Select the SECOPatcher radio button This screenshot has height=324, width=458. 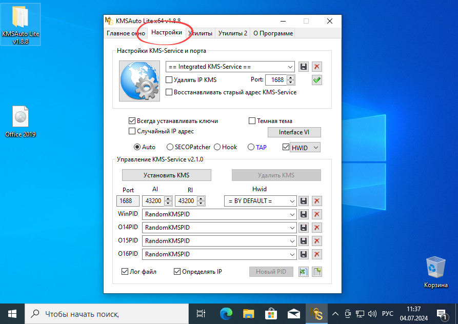click(169, 147)
